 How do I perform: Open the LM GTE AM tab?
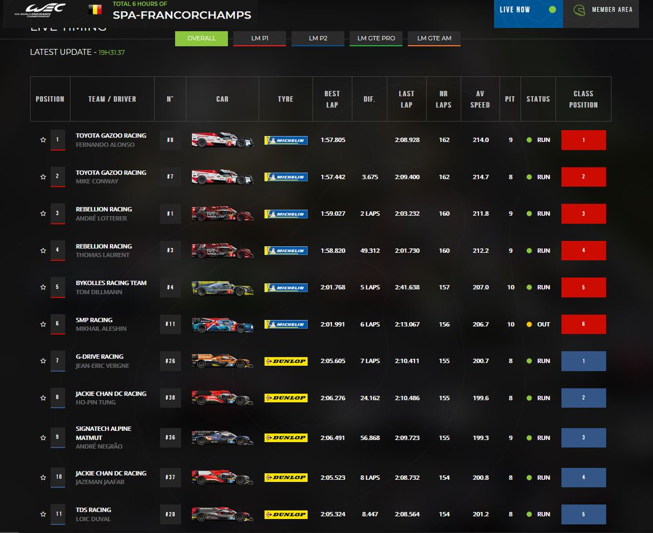[434, 39]
